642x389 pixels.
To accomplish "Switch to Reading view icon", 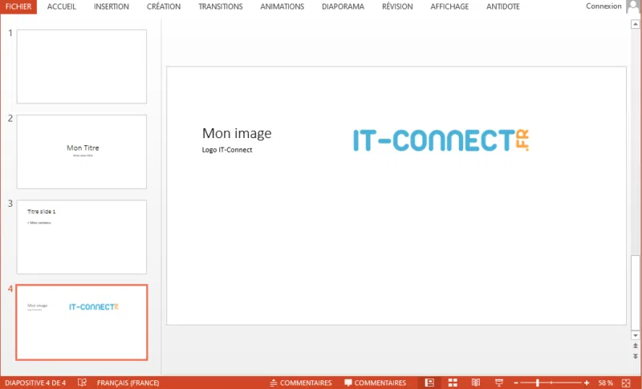I will 475,383.
